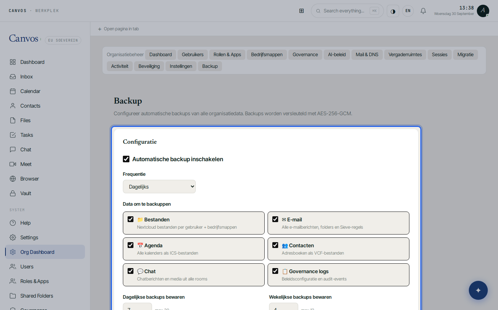Switch to the Gebruikers tab
Image resolution: width=498 pixels, height=310 pixels.
tap(192, 55)
